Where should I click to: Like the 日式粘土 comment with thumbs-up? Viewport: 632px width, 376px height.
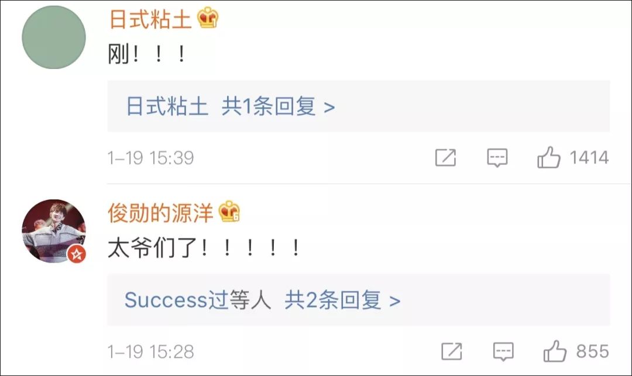(549, 157)
